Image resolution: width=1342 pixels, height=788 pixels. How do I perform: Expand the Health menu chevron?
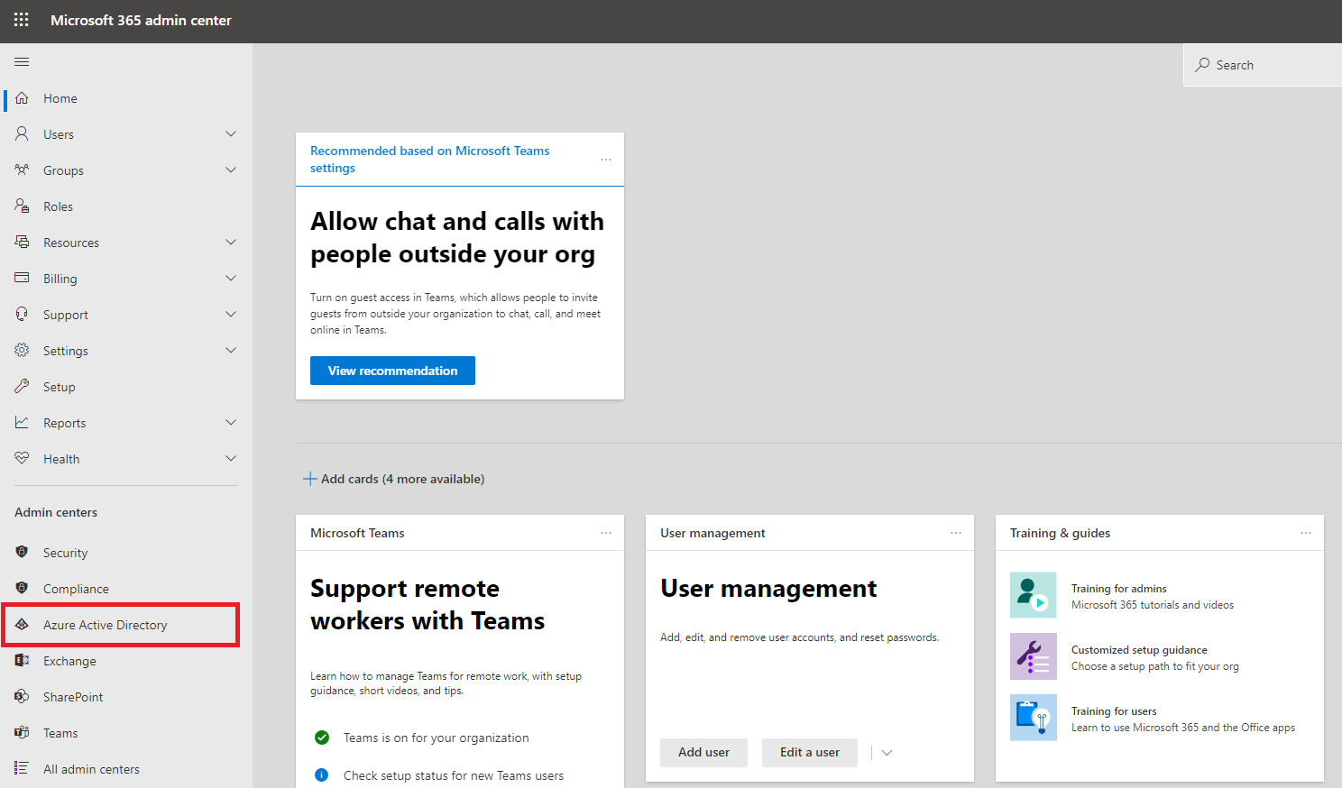click(231, 459)
